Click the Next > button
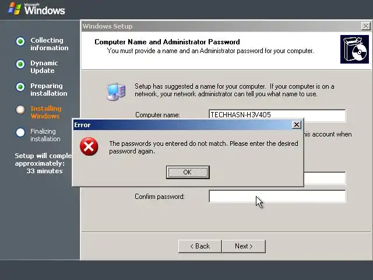 tap(244, 246)
